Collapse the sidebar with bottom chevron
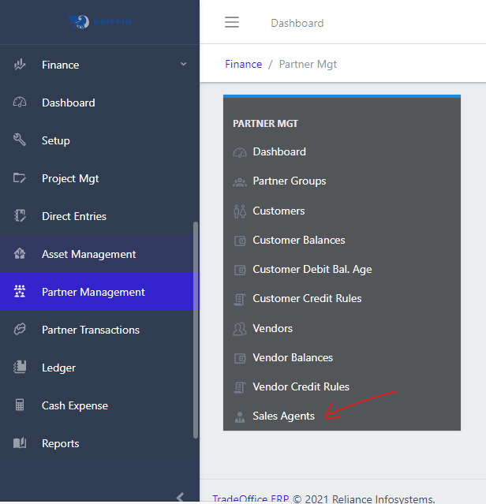The height and width of the screenshot is (504, 486). [181, 497]
